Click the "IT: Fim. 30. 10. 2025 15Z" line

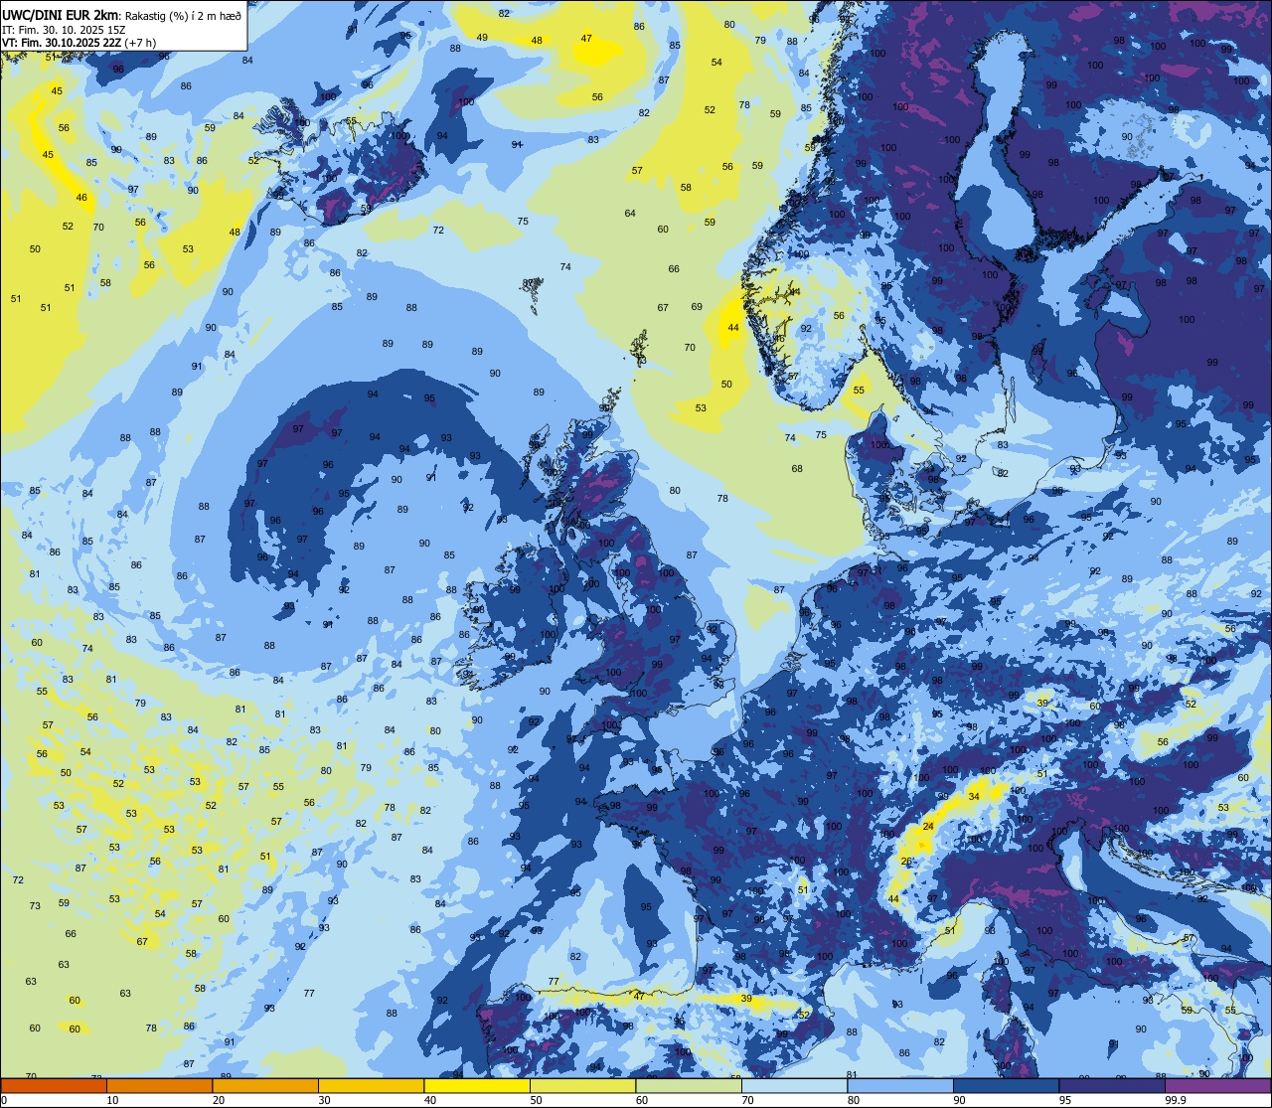(x=63, y=29)
